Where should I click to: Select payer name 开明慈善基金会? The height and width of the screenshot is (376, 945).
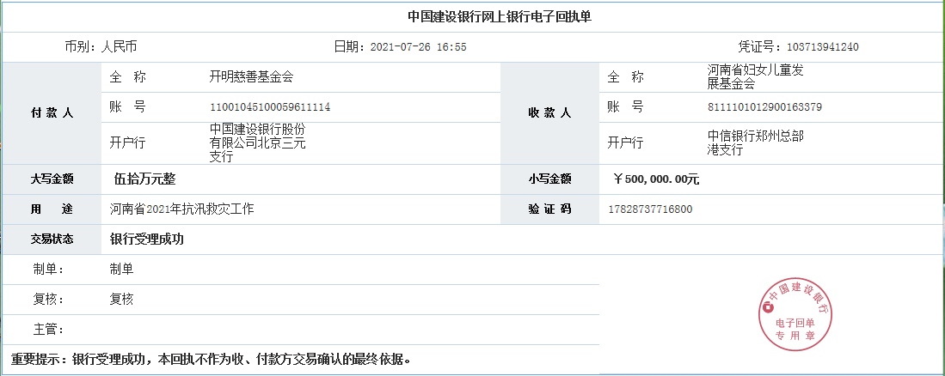(251, 77)
